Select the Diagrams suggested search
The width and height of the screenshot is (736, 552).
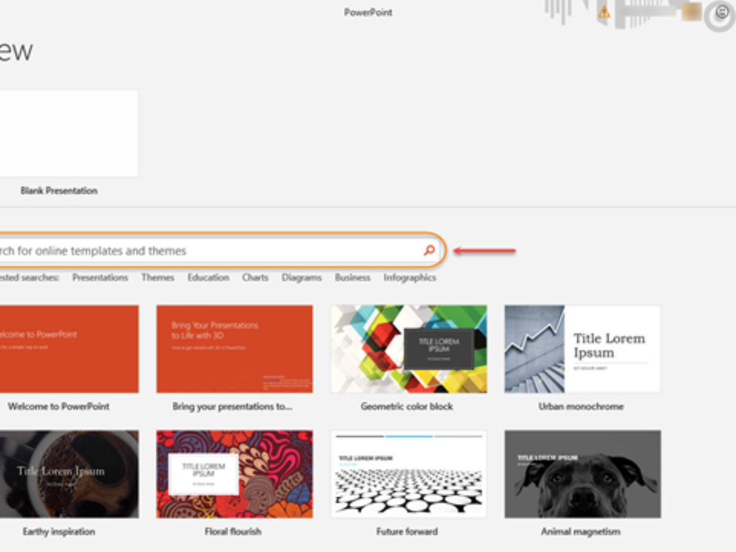(302, 277)
